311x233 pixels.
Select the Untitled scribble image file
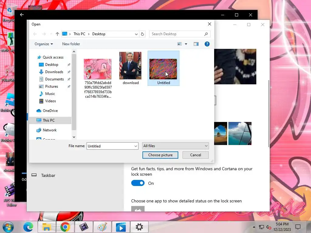(163, 69)
